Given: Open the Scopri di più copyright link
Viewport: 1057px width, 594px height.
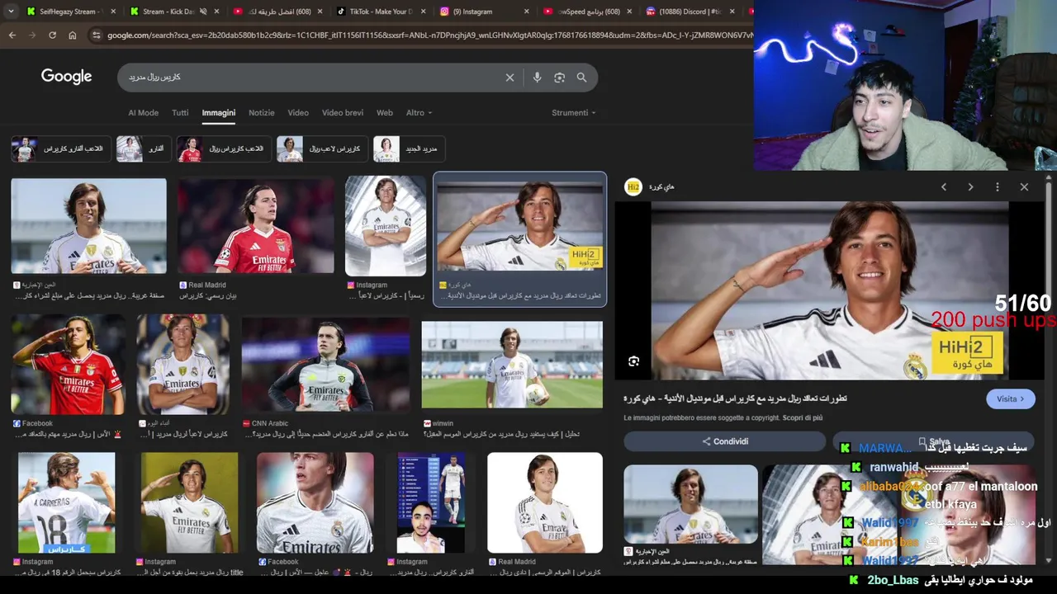Looking at the screenshot, I should point(803,417).
